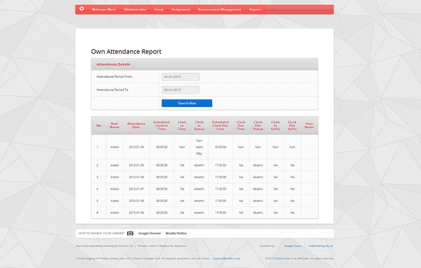The image size is (421, 268).
Task: Click the Own Attendance Report heading
Action: pyautogui.click(x=126, y=51)
